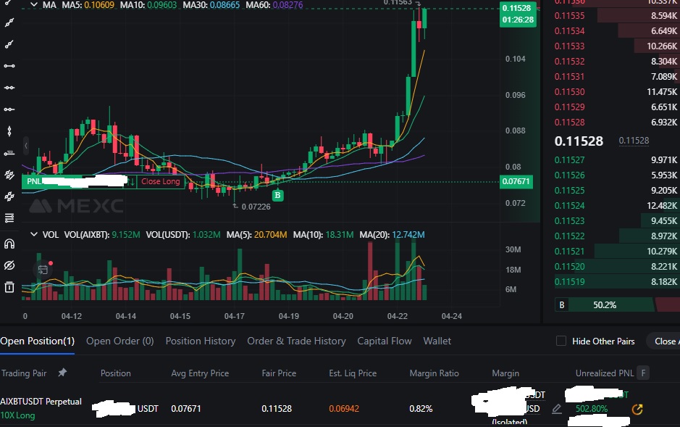Open the Wallet tab
The image size is (680, 427).
[437, 341]
